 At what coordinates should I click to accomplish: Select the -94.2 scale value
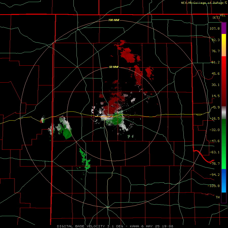[x=215, y=175]
